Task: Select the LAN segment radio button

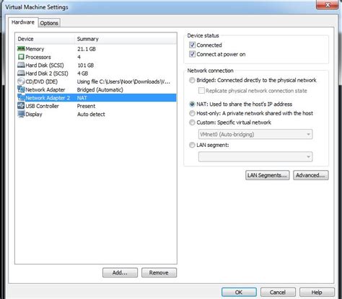Action: click(192, 145)
